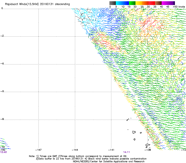The width and height of the screenshot is (186, 163).
Task: Click the '>50 knots' legend label
Action: [179, 7]
